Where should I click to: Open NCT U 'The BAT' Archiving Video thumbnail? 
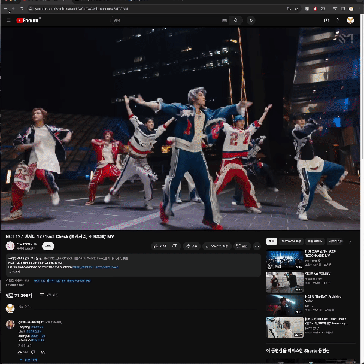coord(285,305)
